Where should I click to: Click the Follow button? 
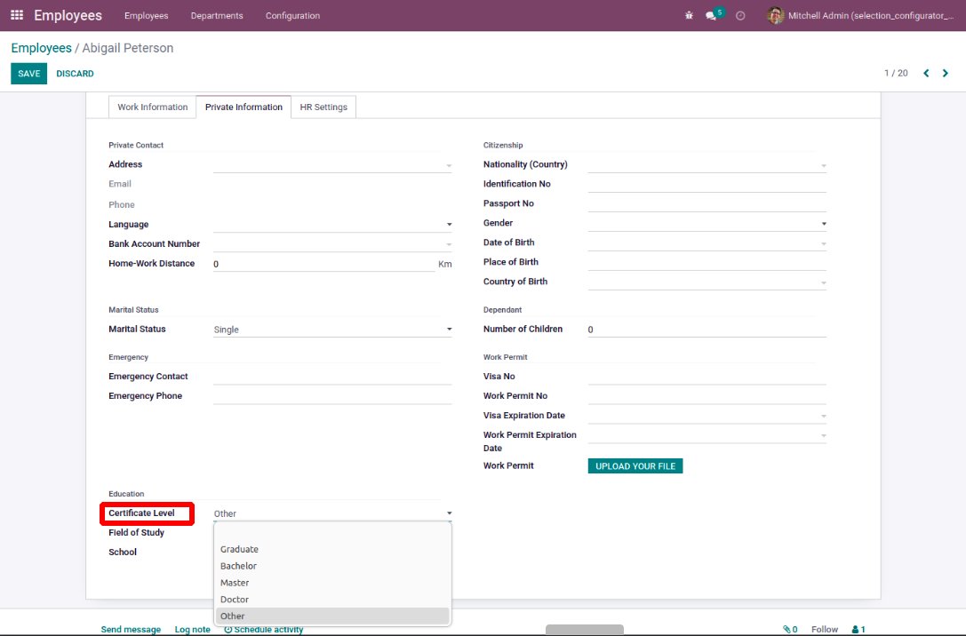825,629
